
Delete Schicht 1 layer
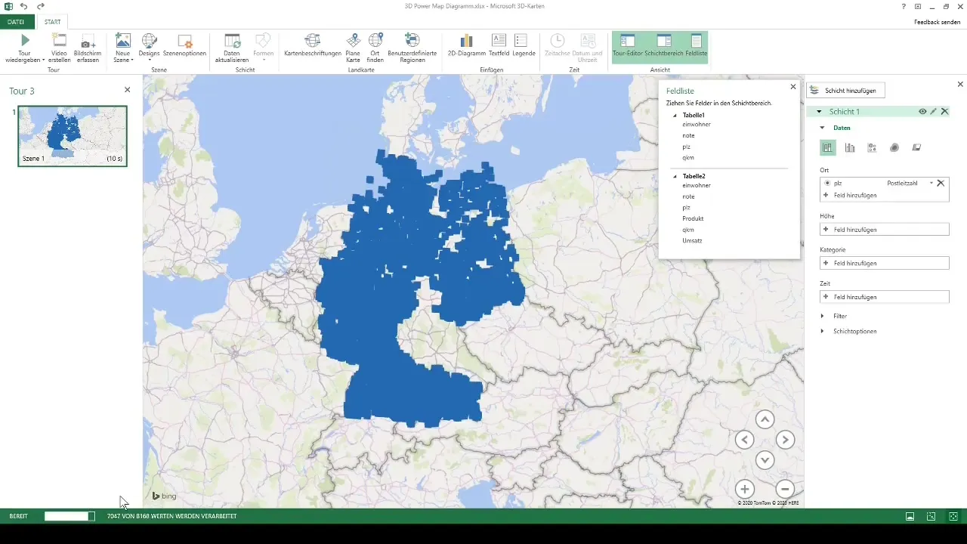pyautogui.click(x=944, y=111)
